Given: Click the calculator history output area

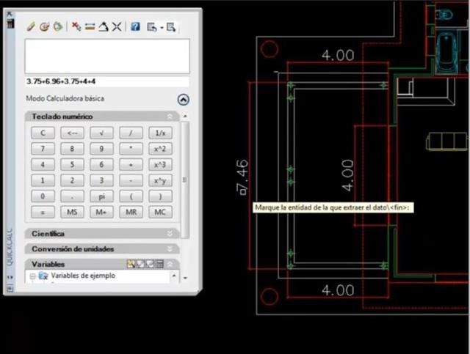Looking at the screenshot, I should (x=107, y=56).
